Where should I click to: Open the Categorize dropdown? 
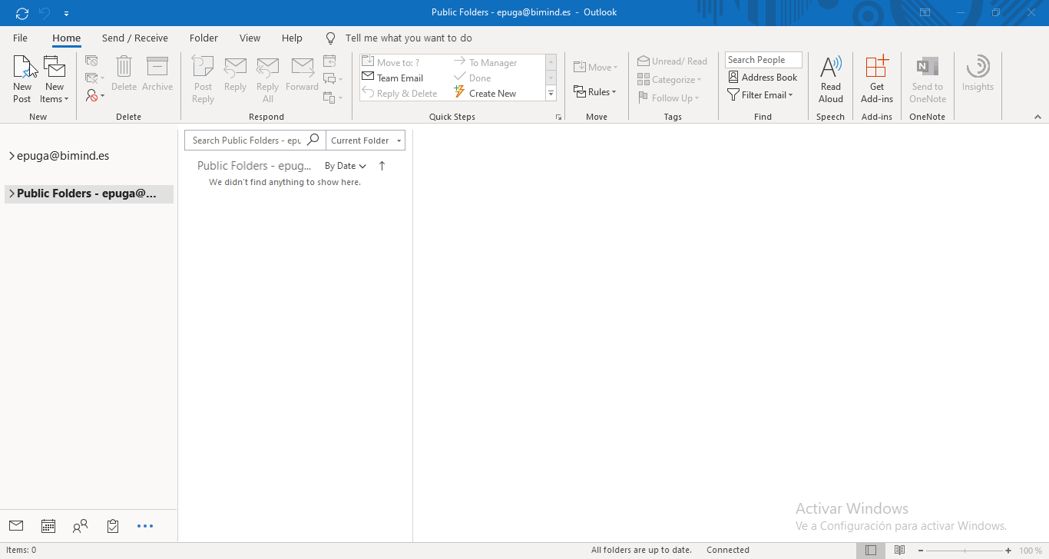670,80
